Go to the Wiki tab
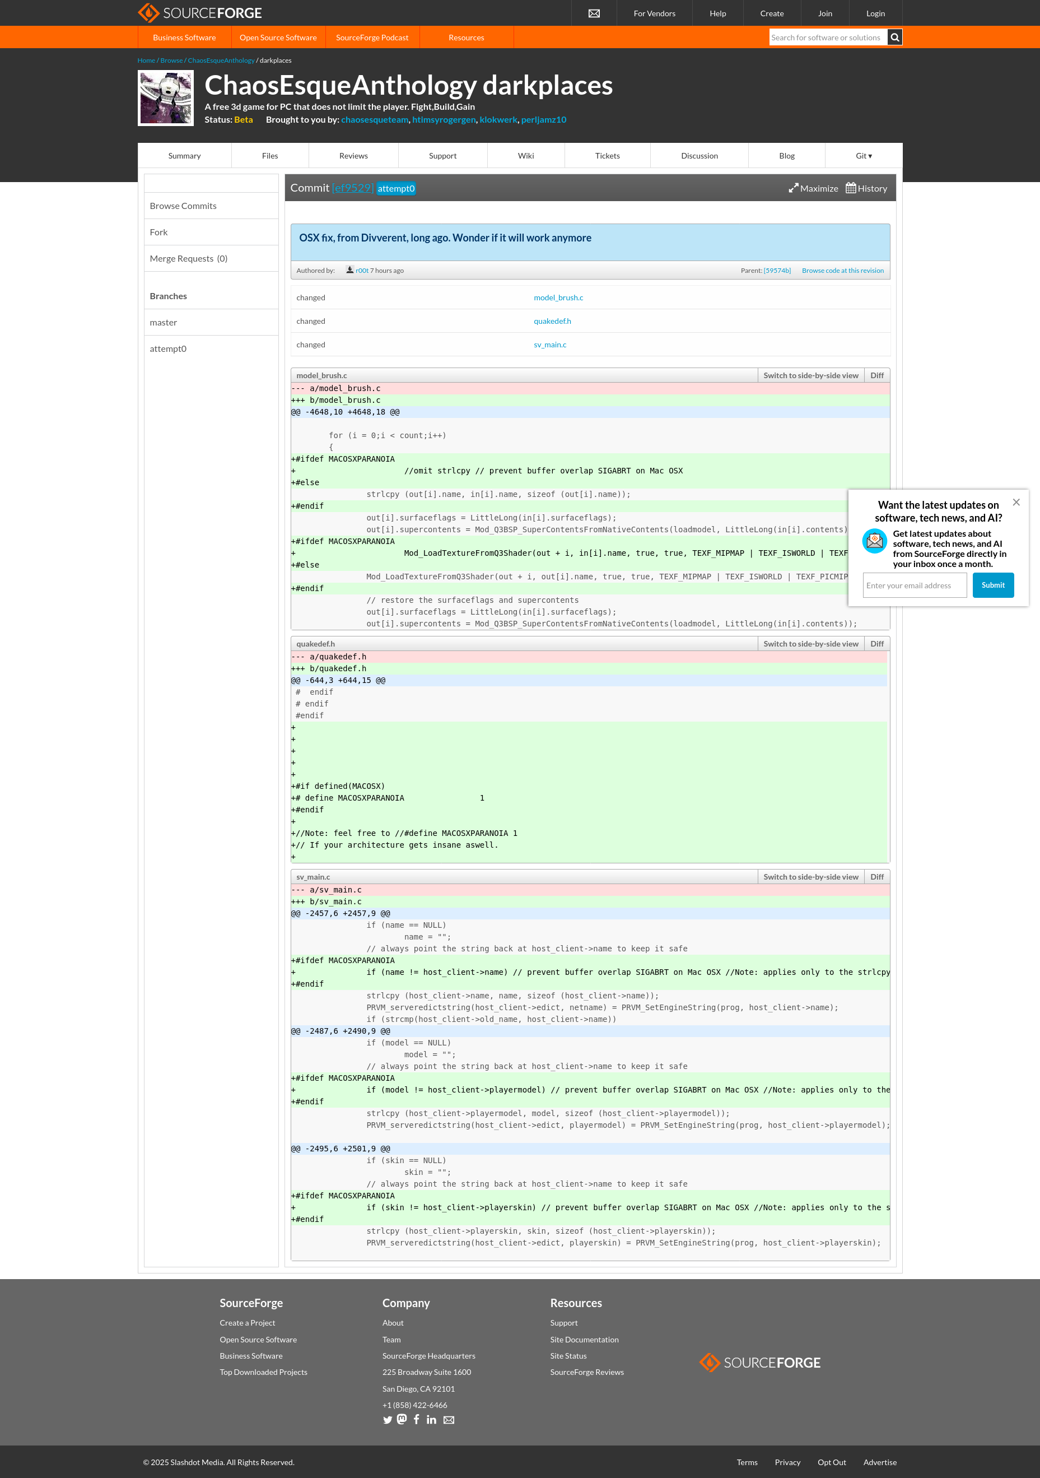This screenshot has width=1040, height=1478. point(526,156)
